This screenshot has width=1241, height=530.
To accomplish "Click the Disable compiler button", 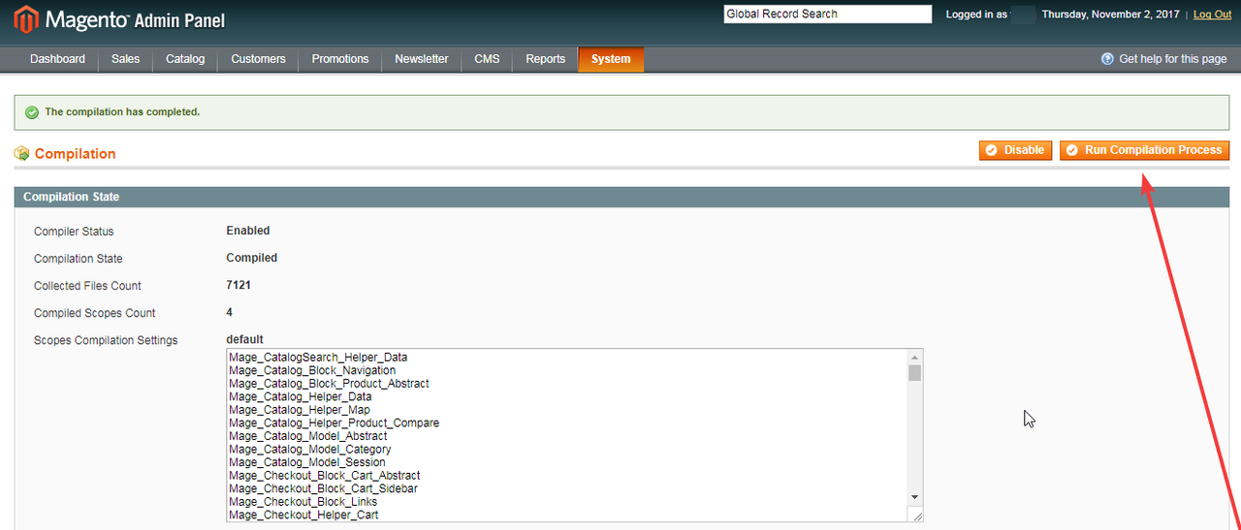I will 1015,150.
